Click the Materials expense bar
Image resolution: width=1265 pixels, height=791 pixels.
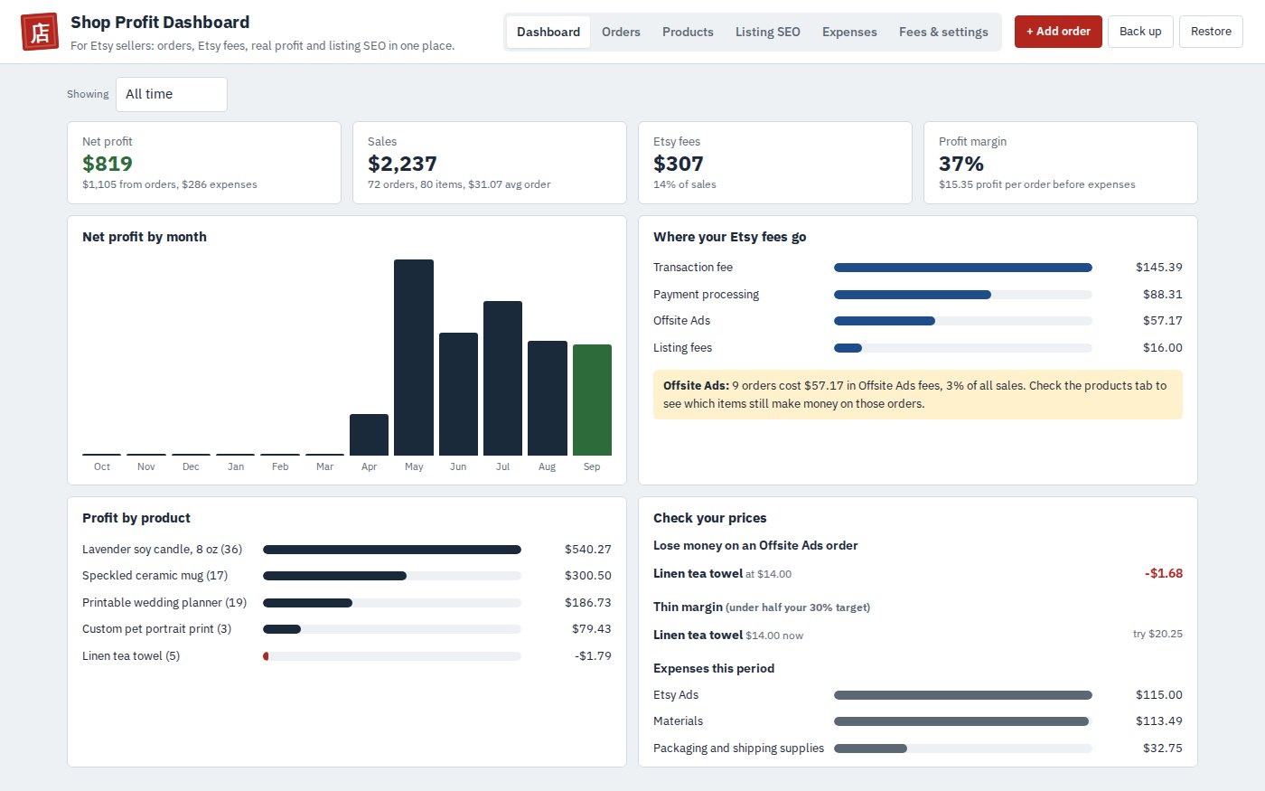963,721
